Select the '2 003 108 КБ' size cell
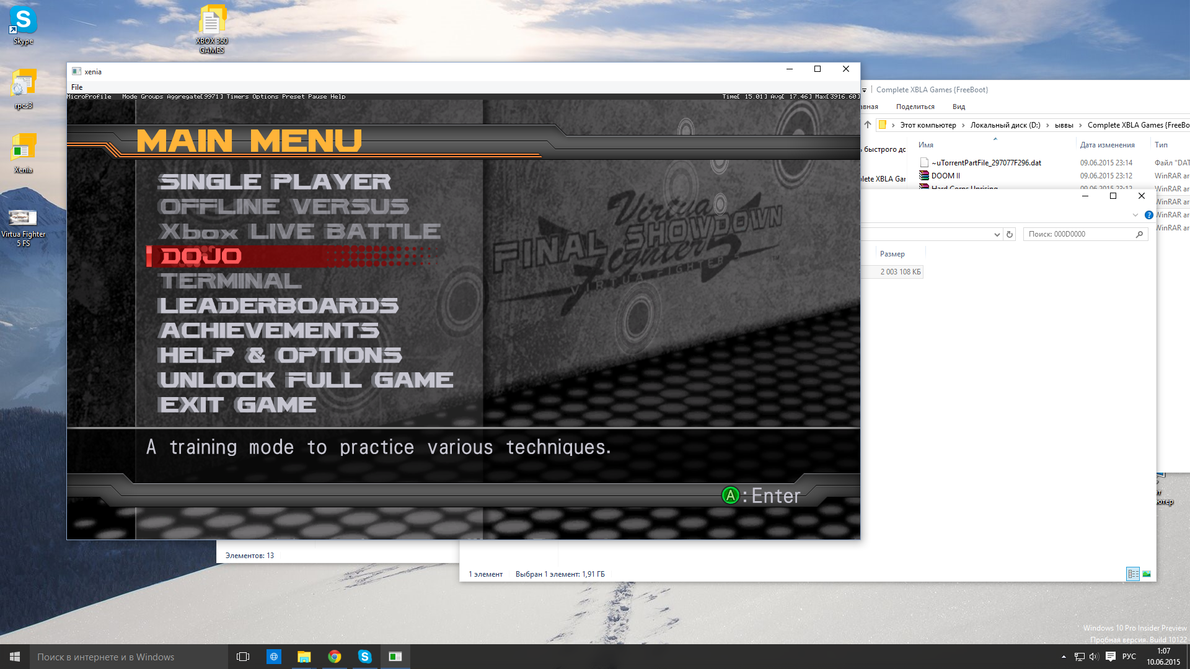This screenshot has height=669, width=1190. pyautogui.click(x=900, y=272)
